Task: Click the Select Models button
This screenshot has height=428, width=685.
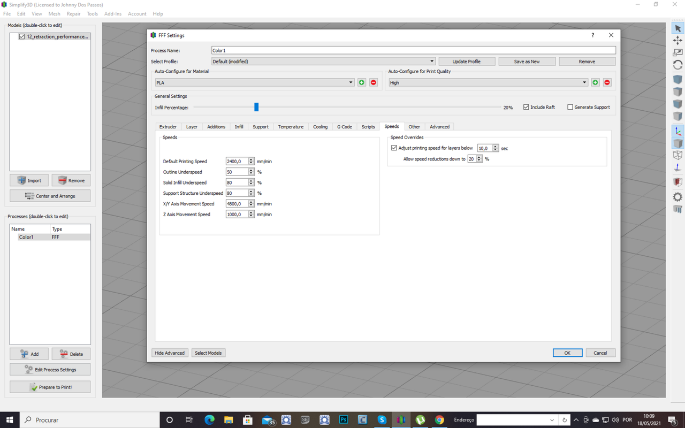Action: coord(208,353)
